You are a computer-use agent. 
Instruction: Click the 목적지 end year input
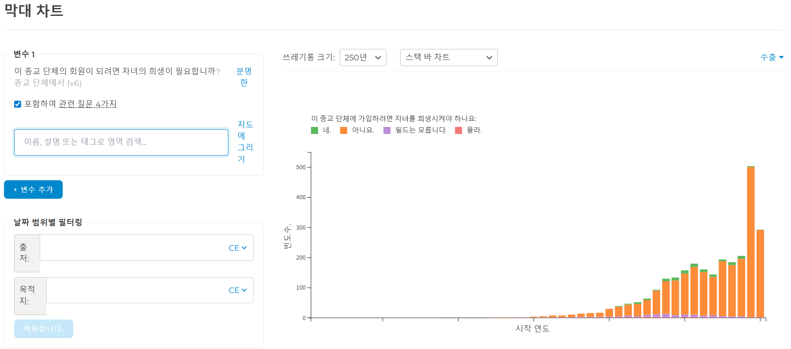[136, 290]
